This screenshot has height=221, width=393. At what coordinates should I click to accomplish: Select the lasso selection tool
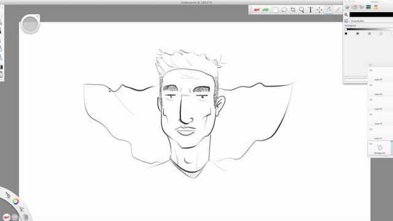tap(284, 10)
